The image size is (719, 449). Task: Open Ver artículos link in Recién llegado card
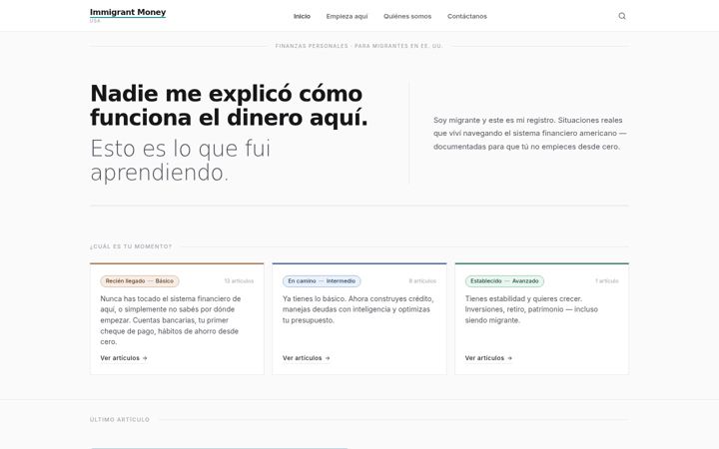124,358
